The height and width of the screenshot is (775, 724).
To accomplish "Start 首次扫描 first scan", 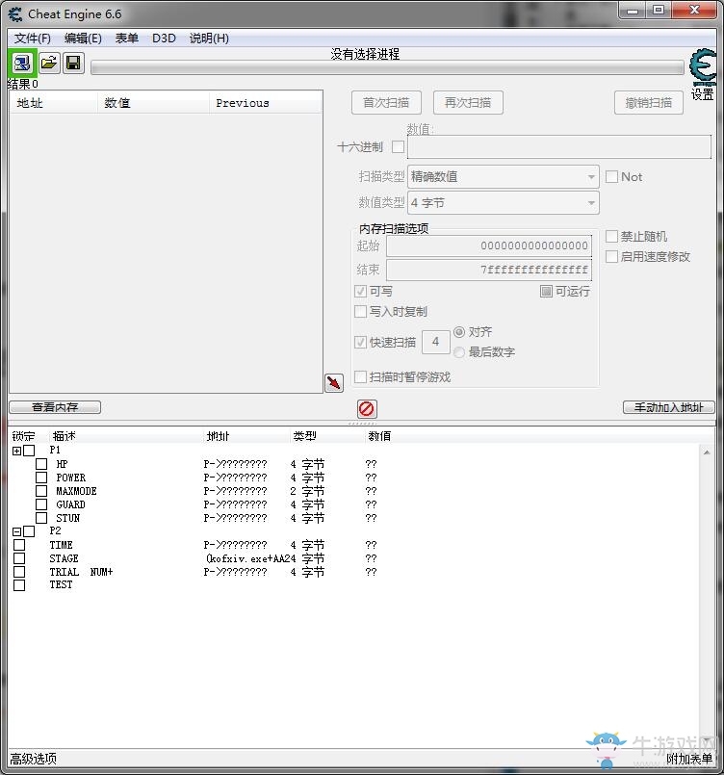I will (x=386, y=102).
